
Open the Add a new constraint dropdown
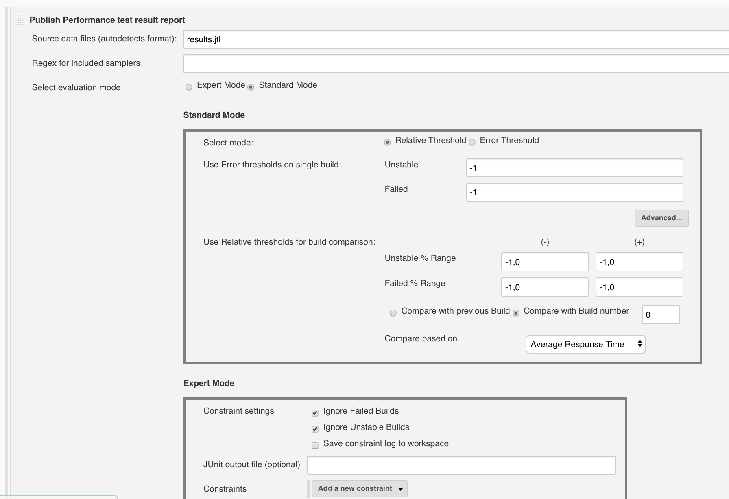(360, 489)
